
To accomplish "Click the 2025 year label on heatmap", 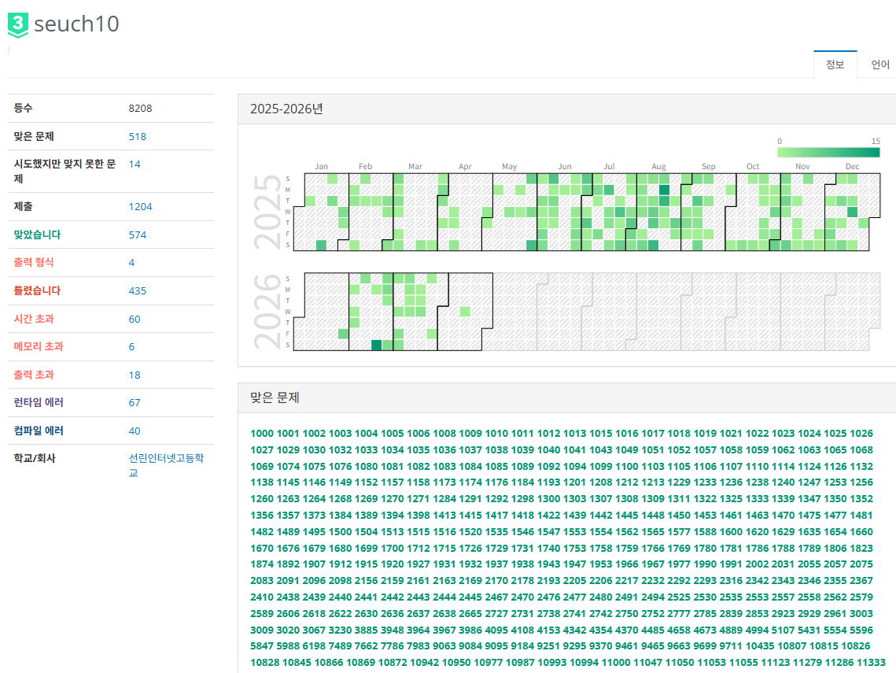I will [269, 212].
